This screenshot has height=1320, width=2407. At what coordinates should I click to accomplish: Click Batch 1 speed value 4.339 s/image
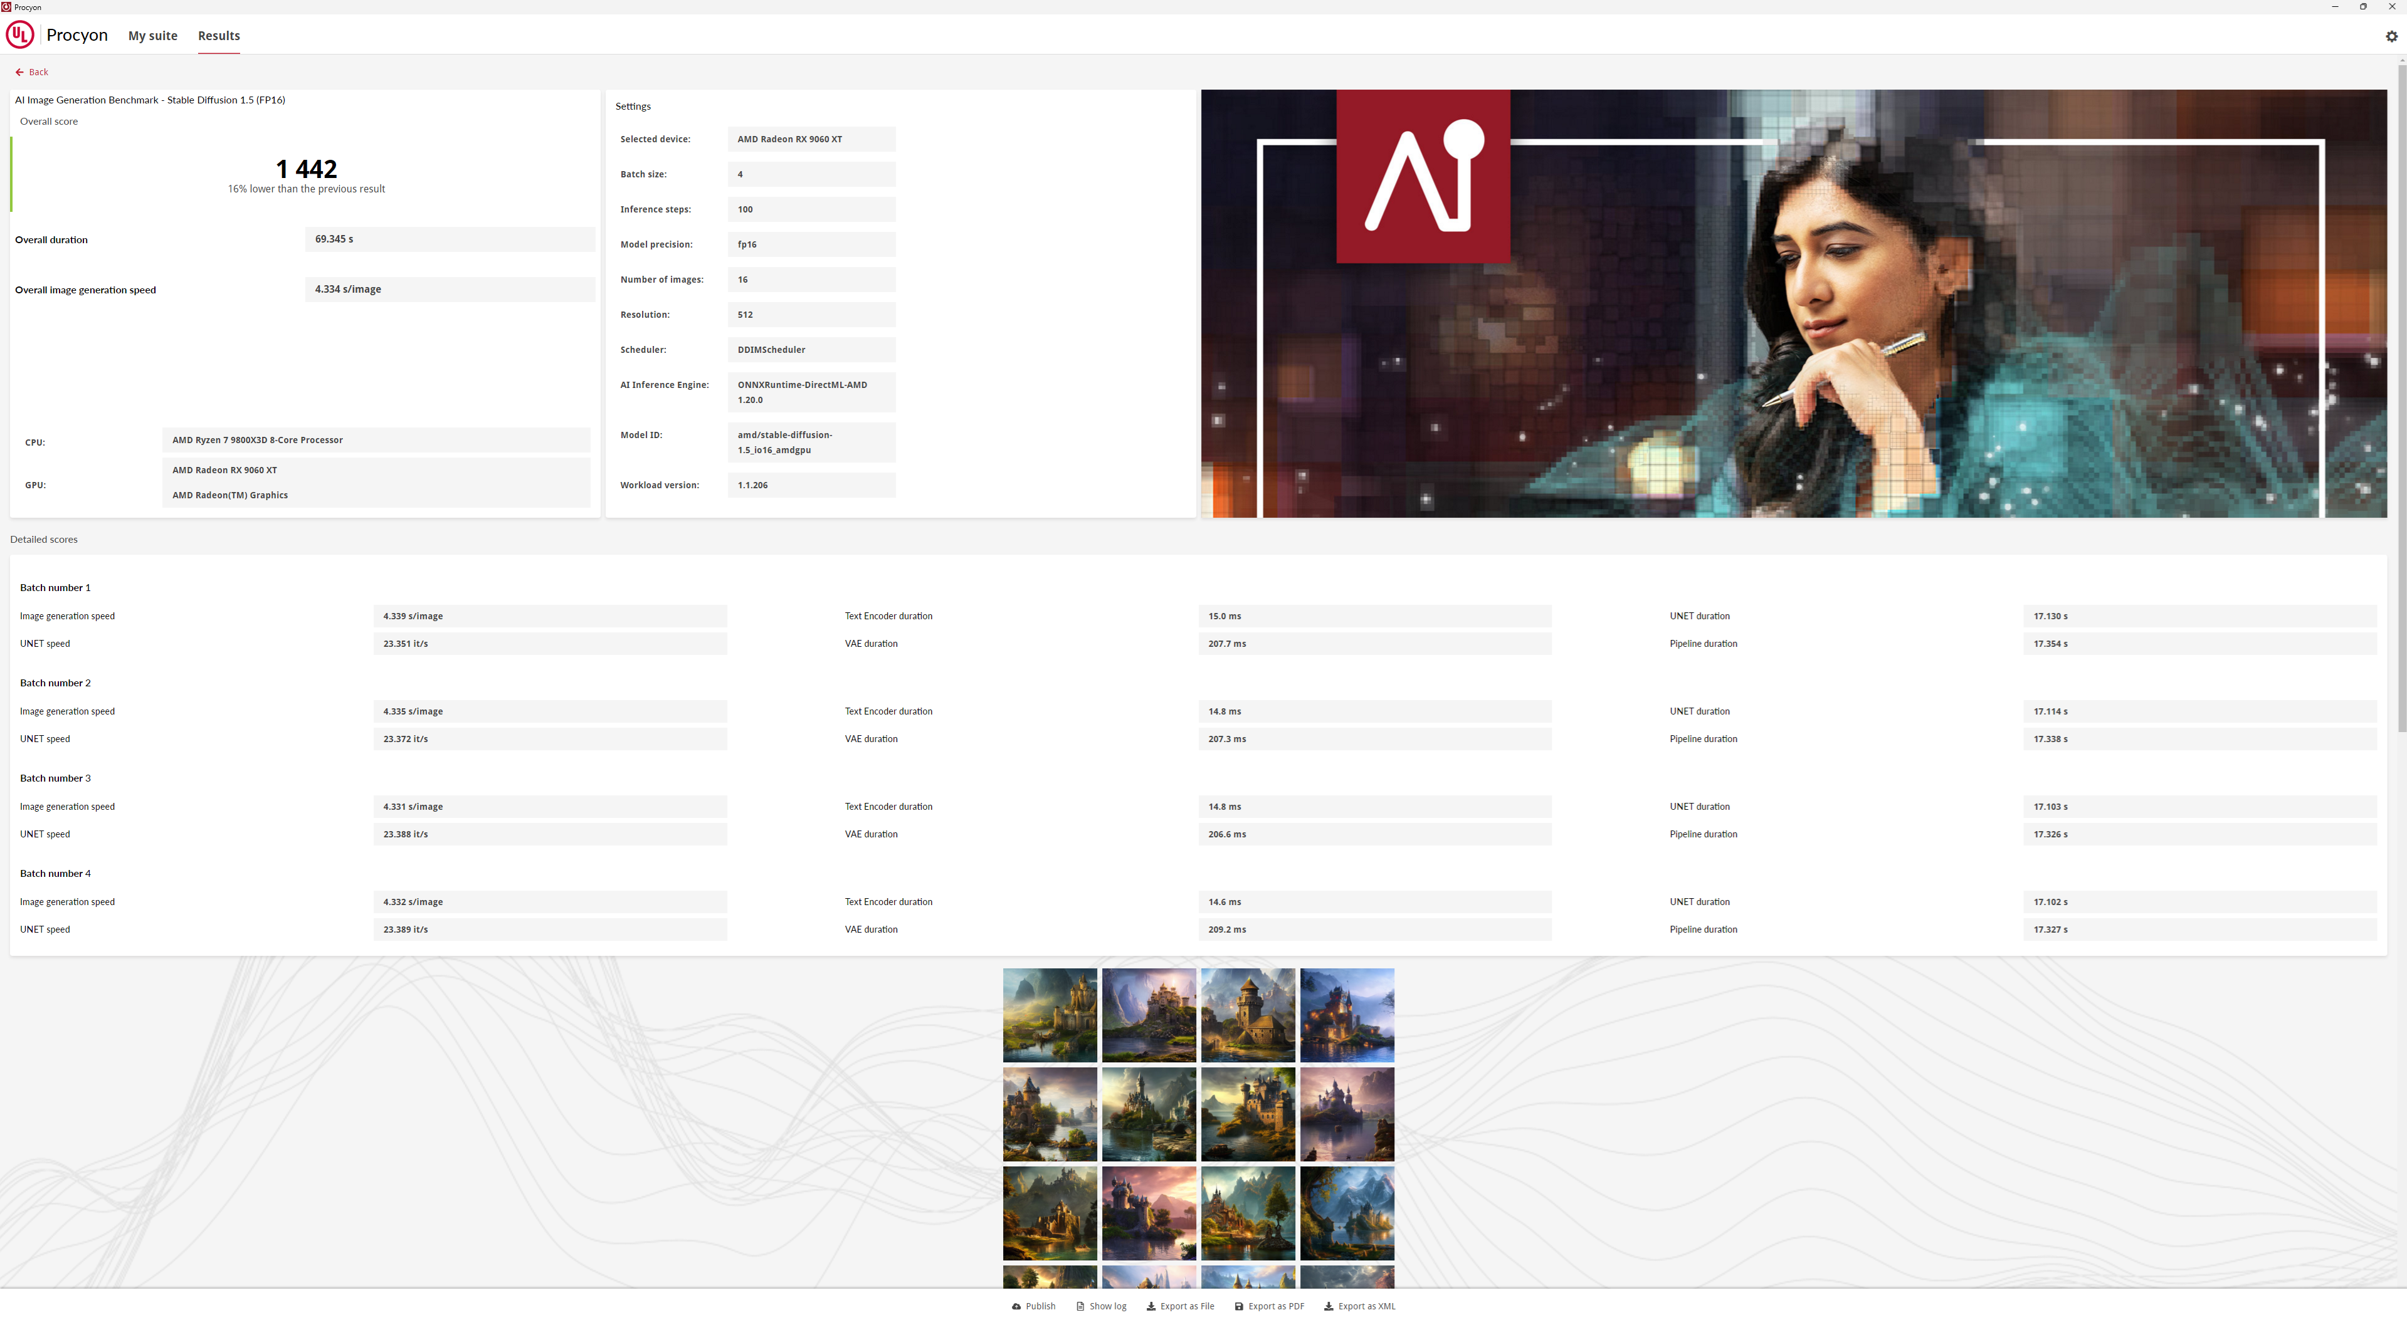(549, 617)
